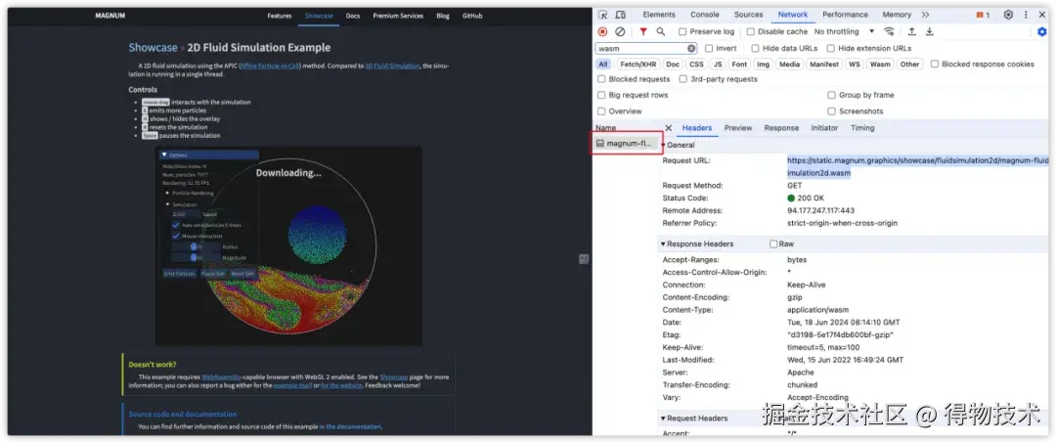The width and height of the screenshot is (1056, 443).
Task: Open the WebAssembly link
Action: (x=222, y=377)
